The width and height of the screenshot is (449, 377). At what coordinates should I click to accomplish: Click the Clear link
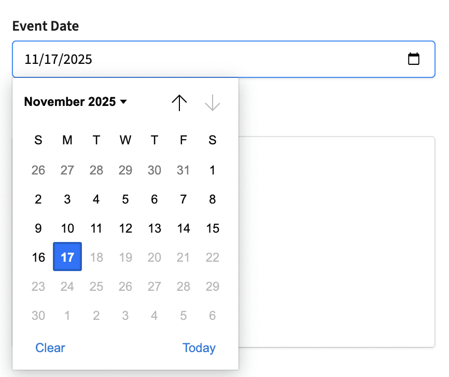coord(50,348)
